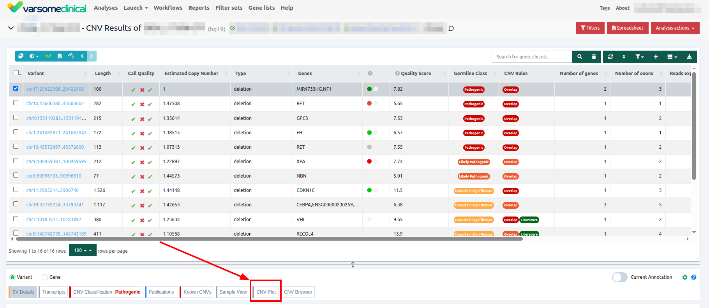
Task: Click the download icon in table toolbar
Action: [x=689, y=57]
